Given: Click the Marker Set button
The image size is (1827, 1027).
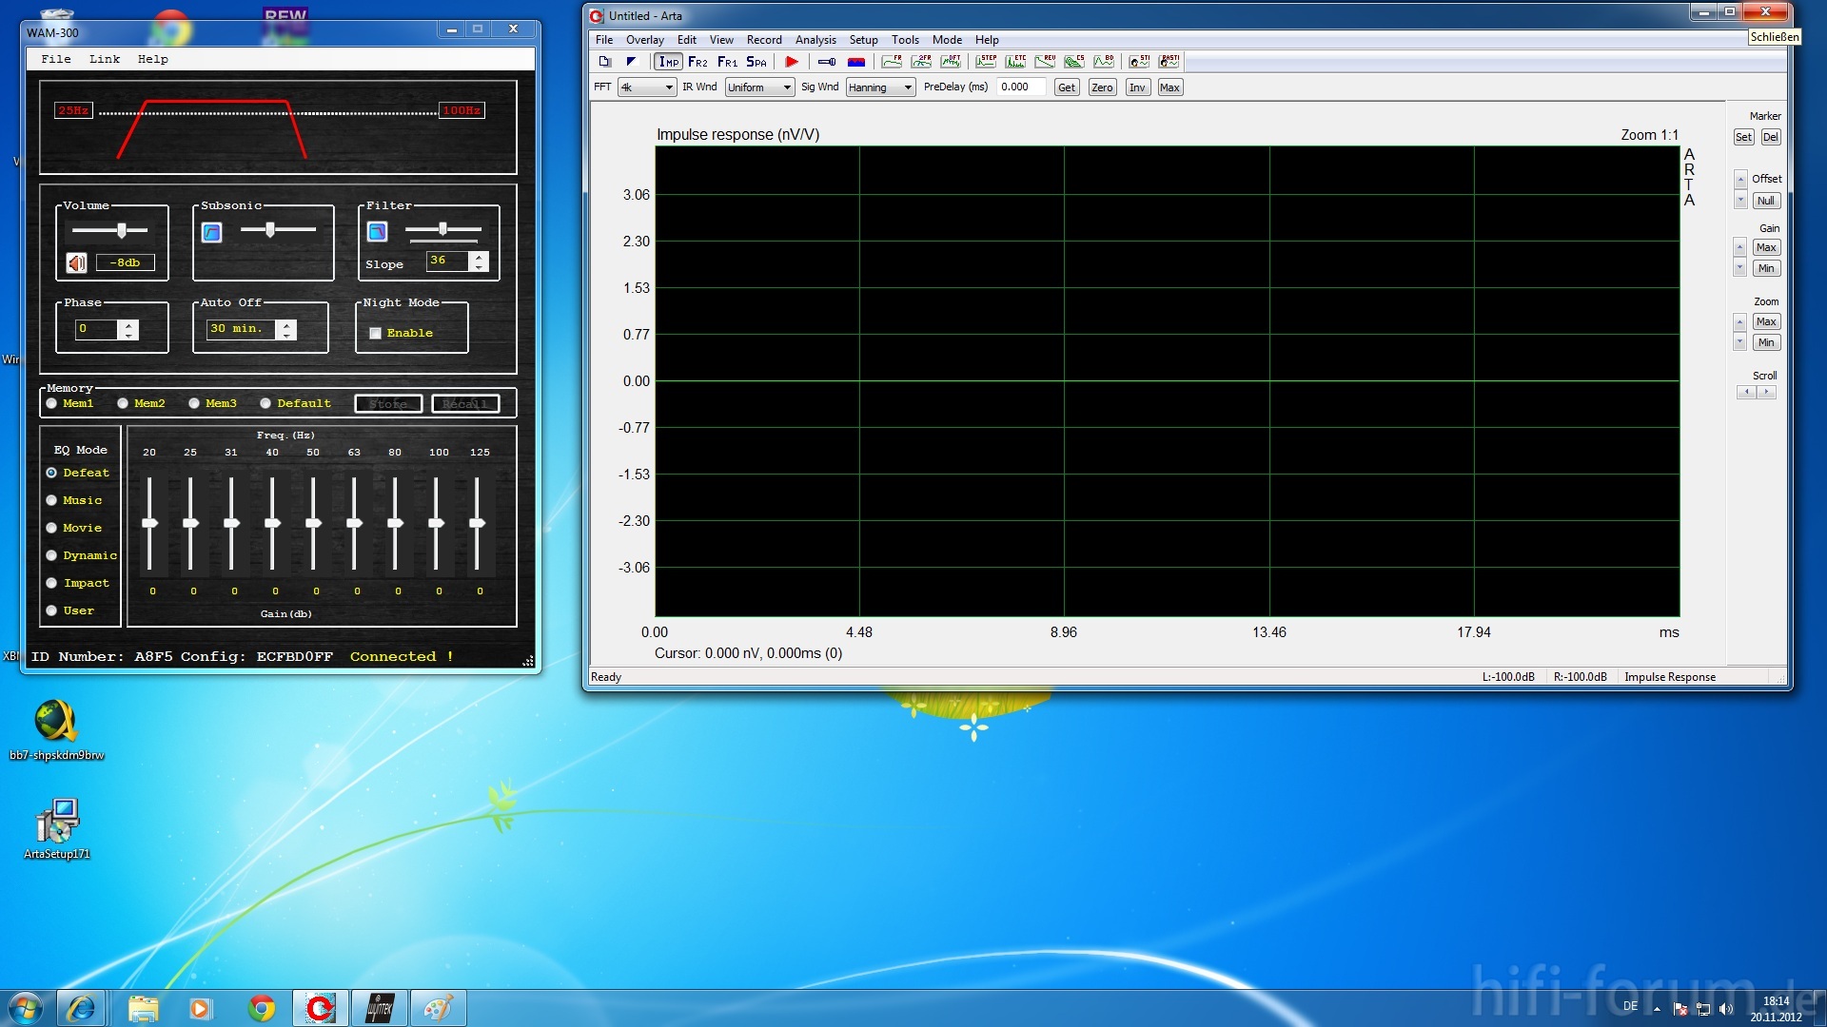Looking at the screenshot, I should pyautogui.click(x=1742, y=137).
